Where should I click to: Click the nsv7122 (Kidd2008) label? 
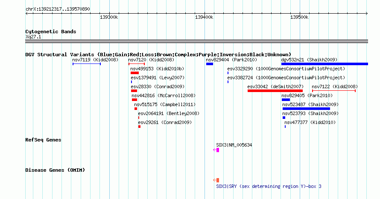coord(335,87)
